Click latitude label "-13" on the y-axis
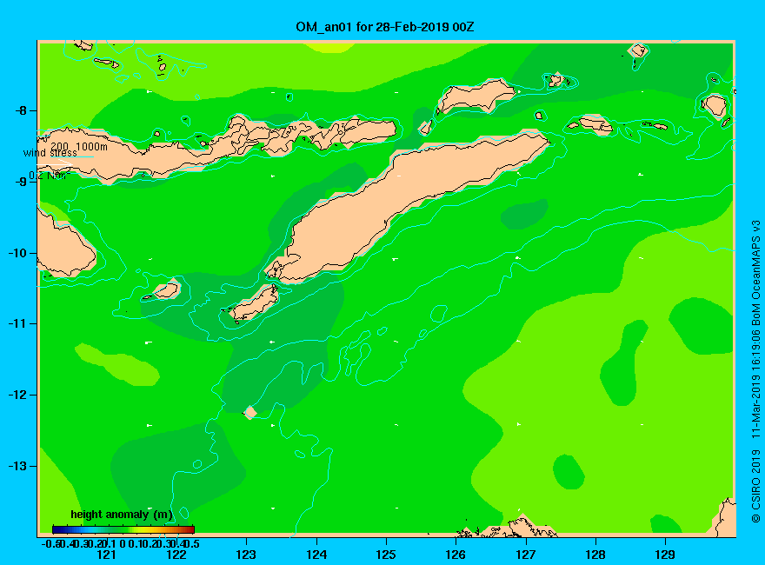Viewport: 765px width, 565px height. [18, 466]
